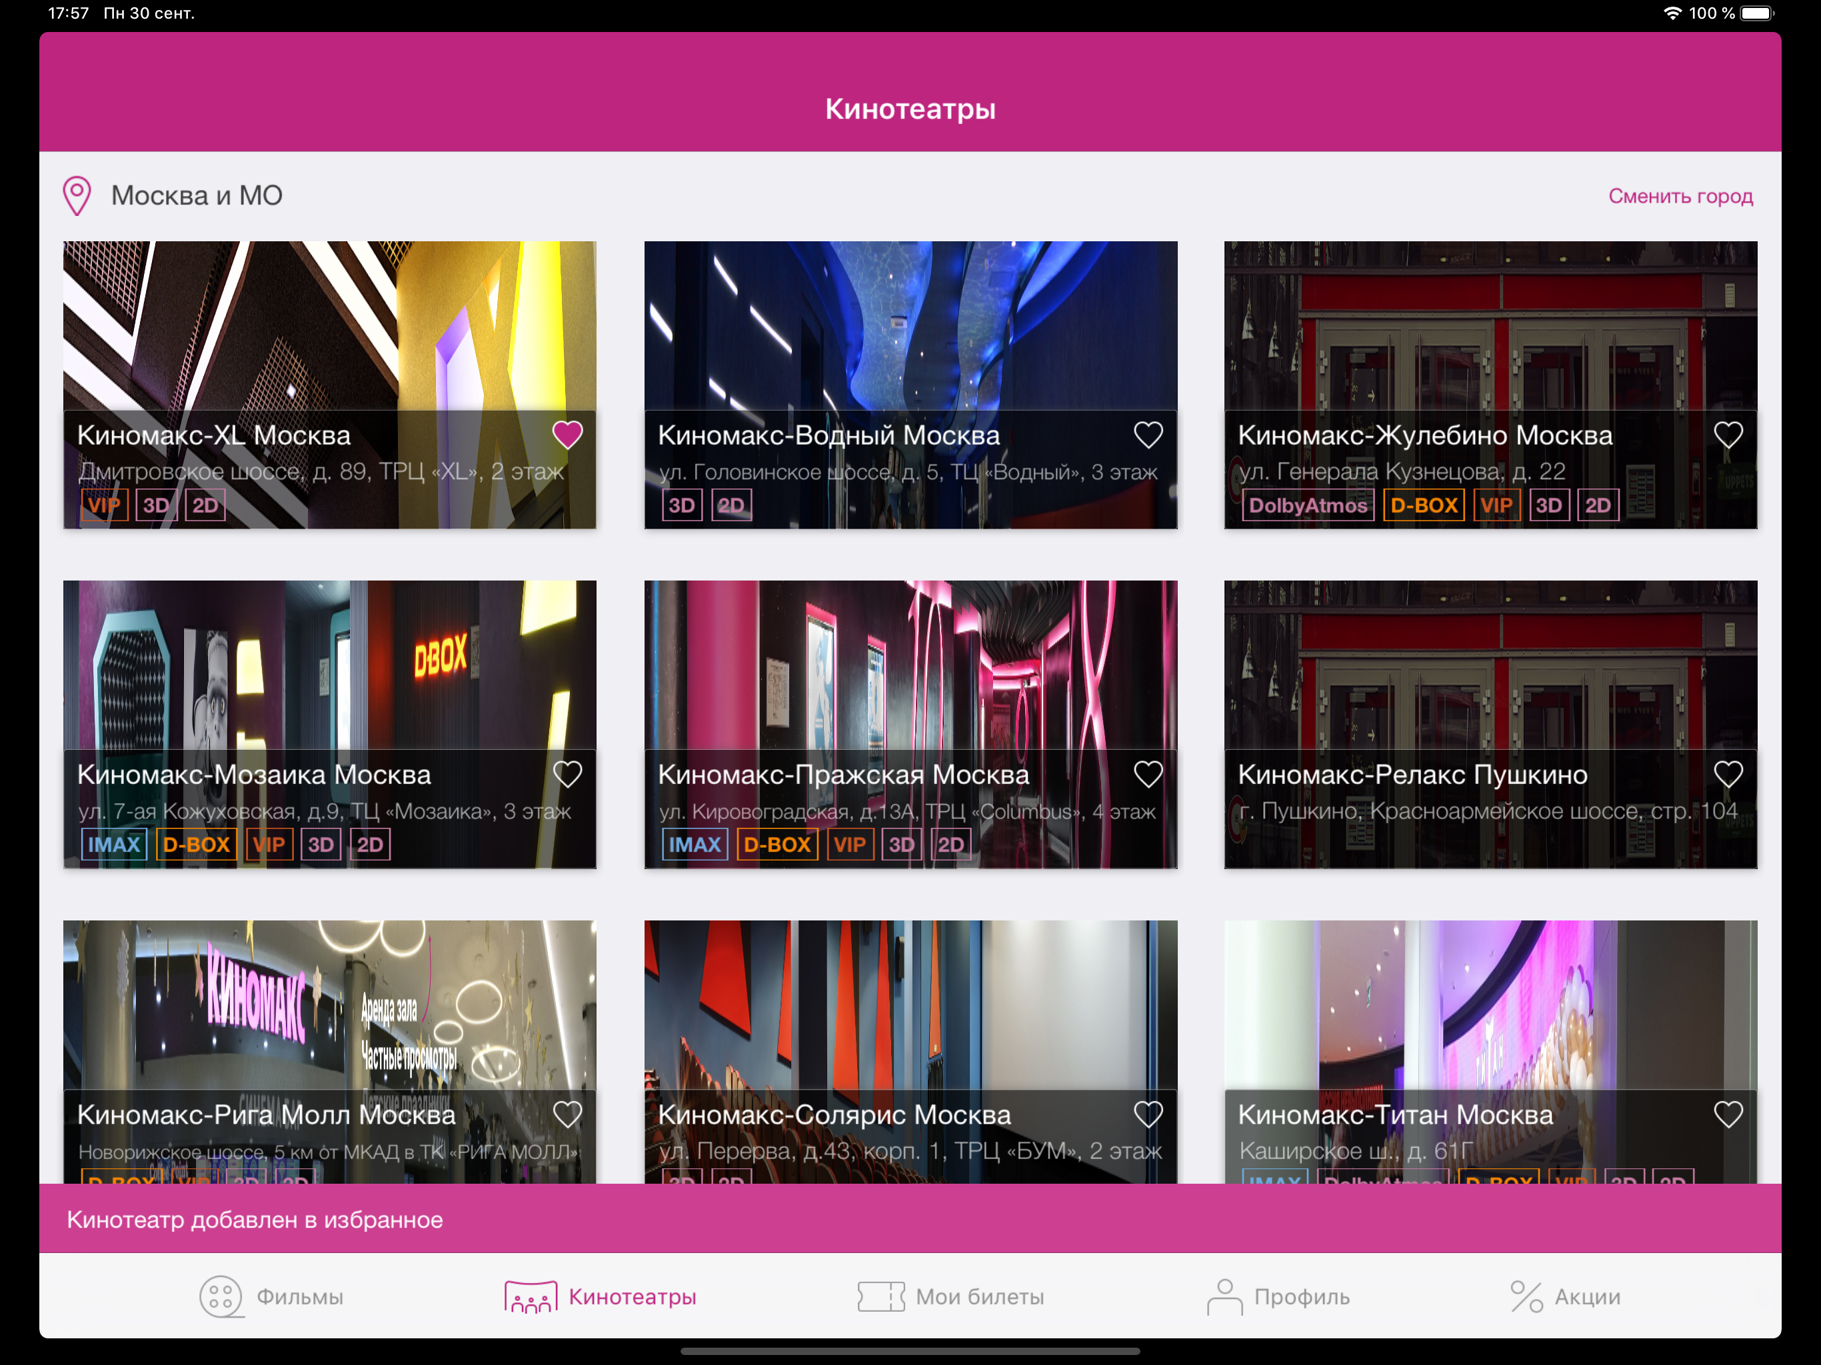Screen dimensions: 1821x1365
Task: Mark Киномакс-Пражская Москва as favorite
Action: (x=1148, y=774)
